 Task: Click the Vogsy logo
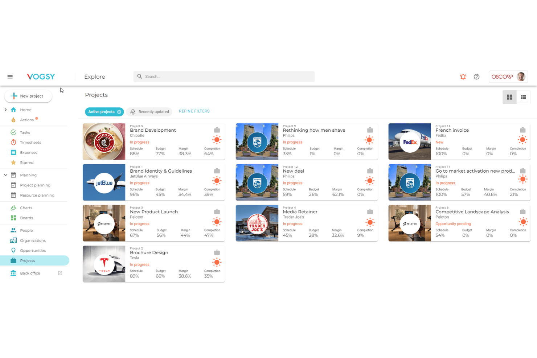(x=41, y=77)
